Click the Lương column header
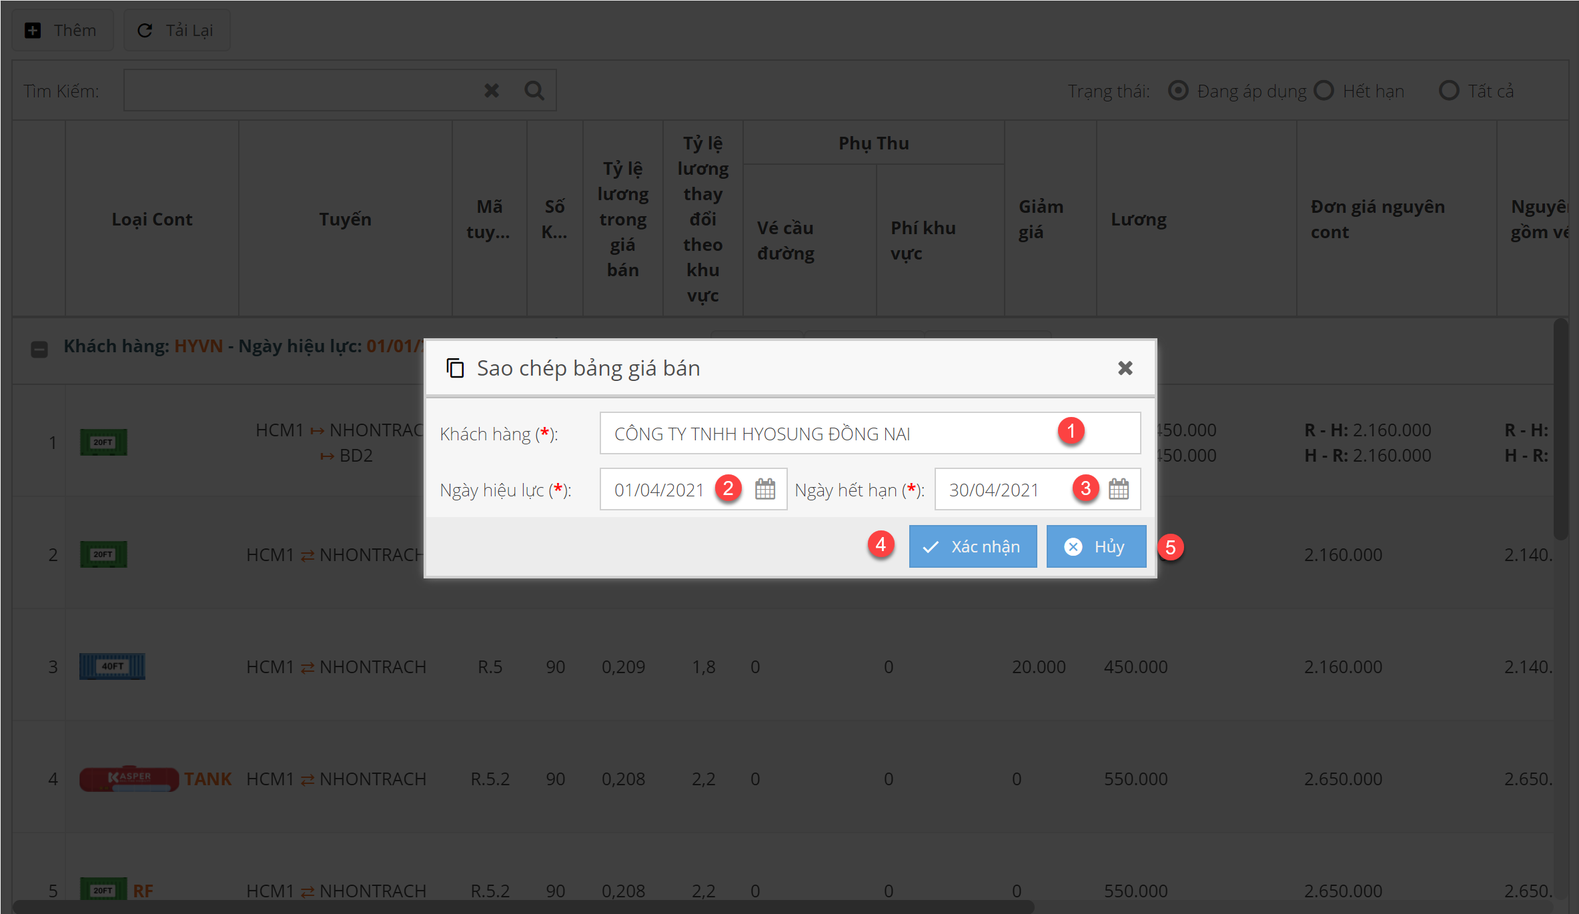Viewport: 1579px width, 914px height. (x=1138, y=219)
